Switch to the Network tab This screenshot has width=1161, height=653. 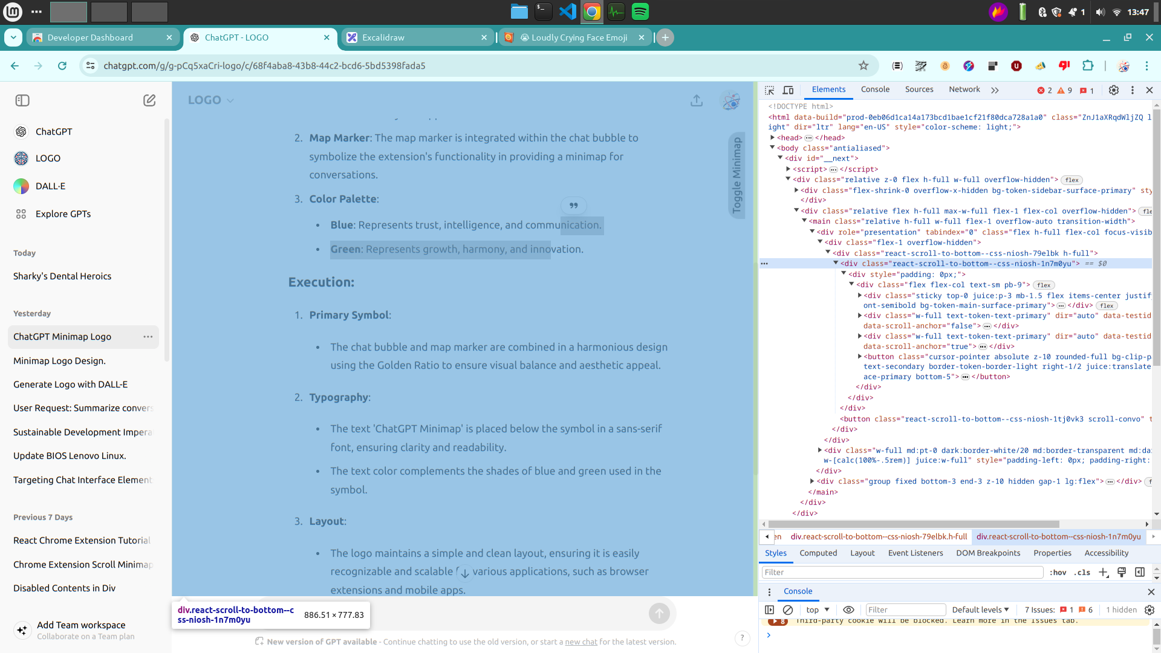click(x=964, y=89)
